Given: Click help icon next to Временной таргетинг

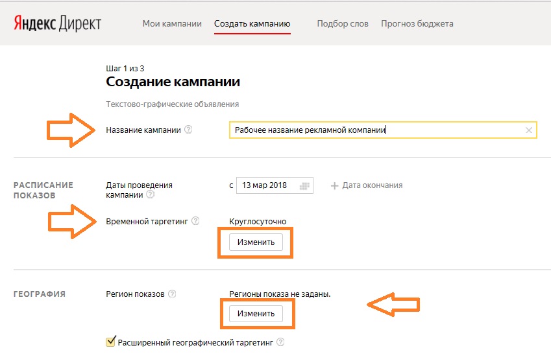Looking at the screenshot, I should click(x=195, y=221).
